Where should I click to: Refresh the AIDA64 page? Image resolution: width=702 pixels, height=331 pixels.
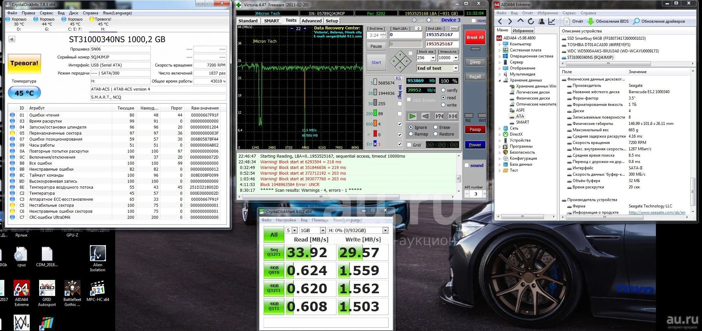coord(531,21)
